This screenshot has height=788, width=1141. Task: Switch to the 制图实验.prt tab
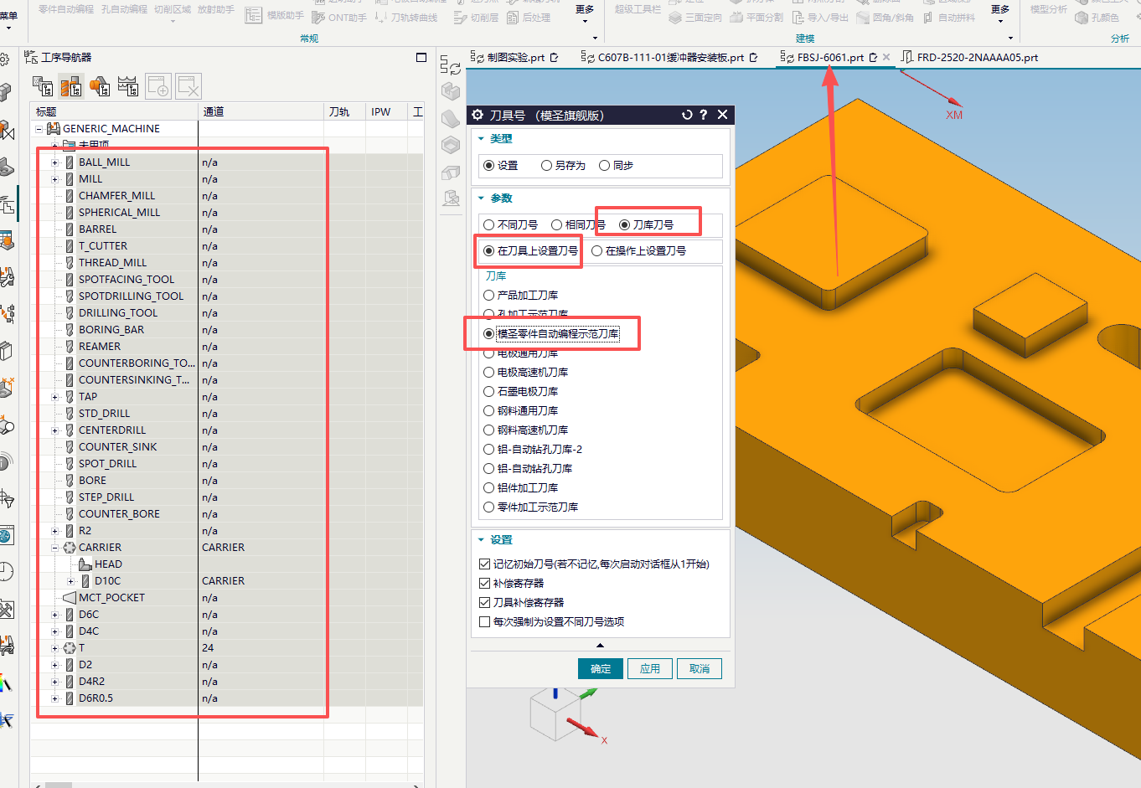pos(515,57)
